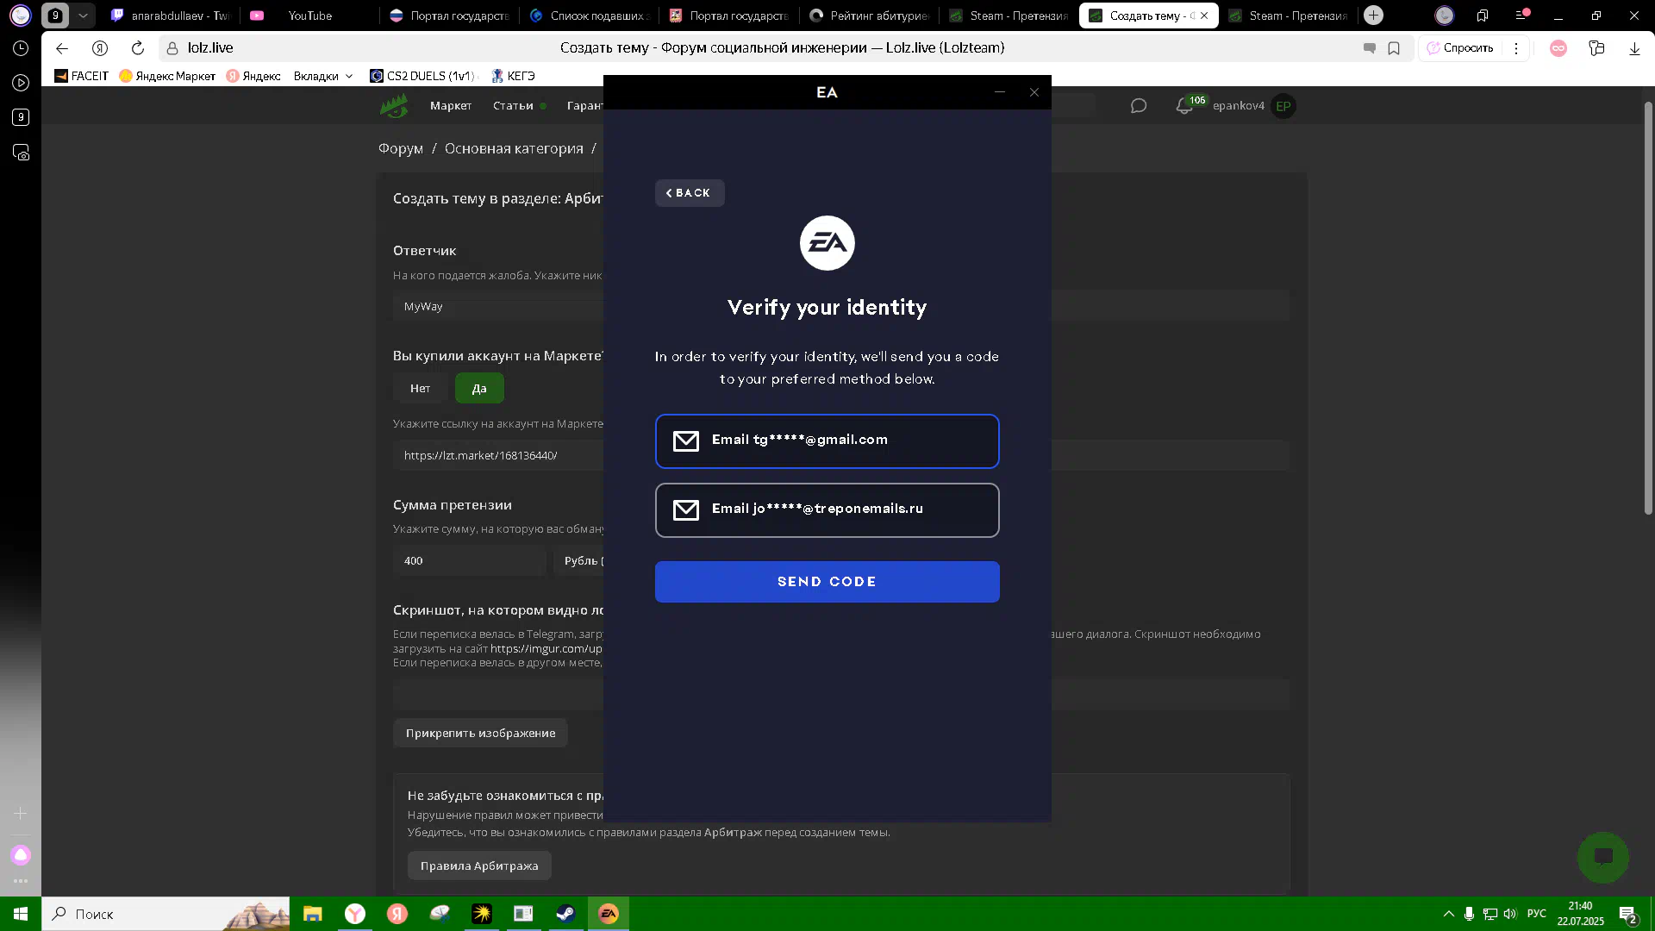Screen dimensions: 1655x931
Task: Switch to the YouTube tab
Action: [309, 16]
